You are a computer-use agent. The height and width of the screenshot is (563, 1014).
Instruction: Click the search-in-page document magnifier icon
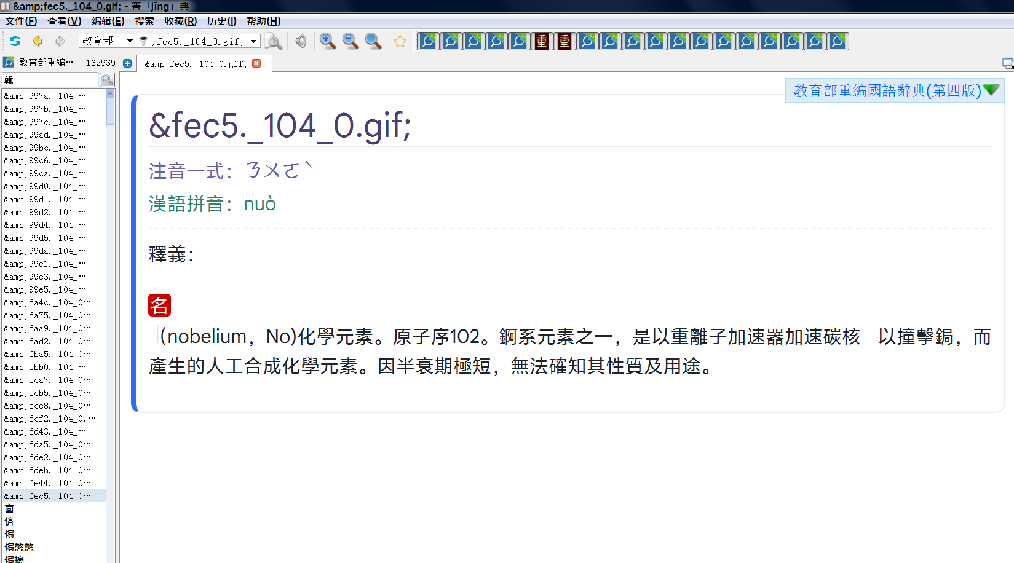click(273, 41)
